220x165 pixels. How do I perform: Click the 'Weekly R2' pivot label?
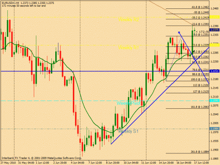[128, 19]
